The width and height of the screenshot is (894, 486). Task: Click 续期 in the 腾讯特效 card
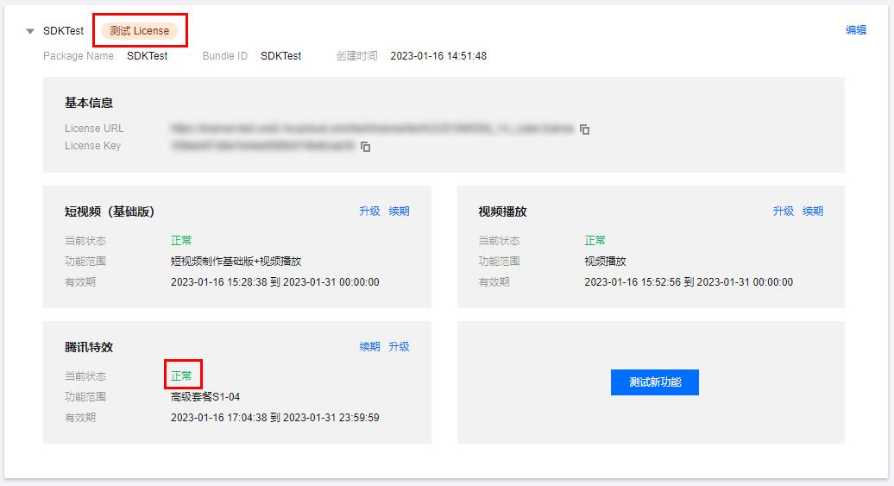[369, 346]
